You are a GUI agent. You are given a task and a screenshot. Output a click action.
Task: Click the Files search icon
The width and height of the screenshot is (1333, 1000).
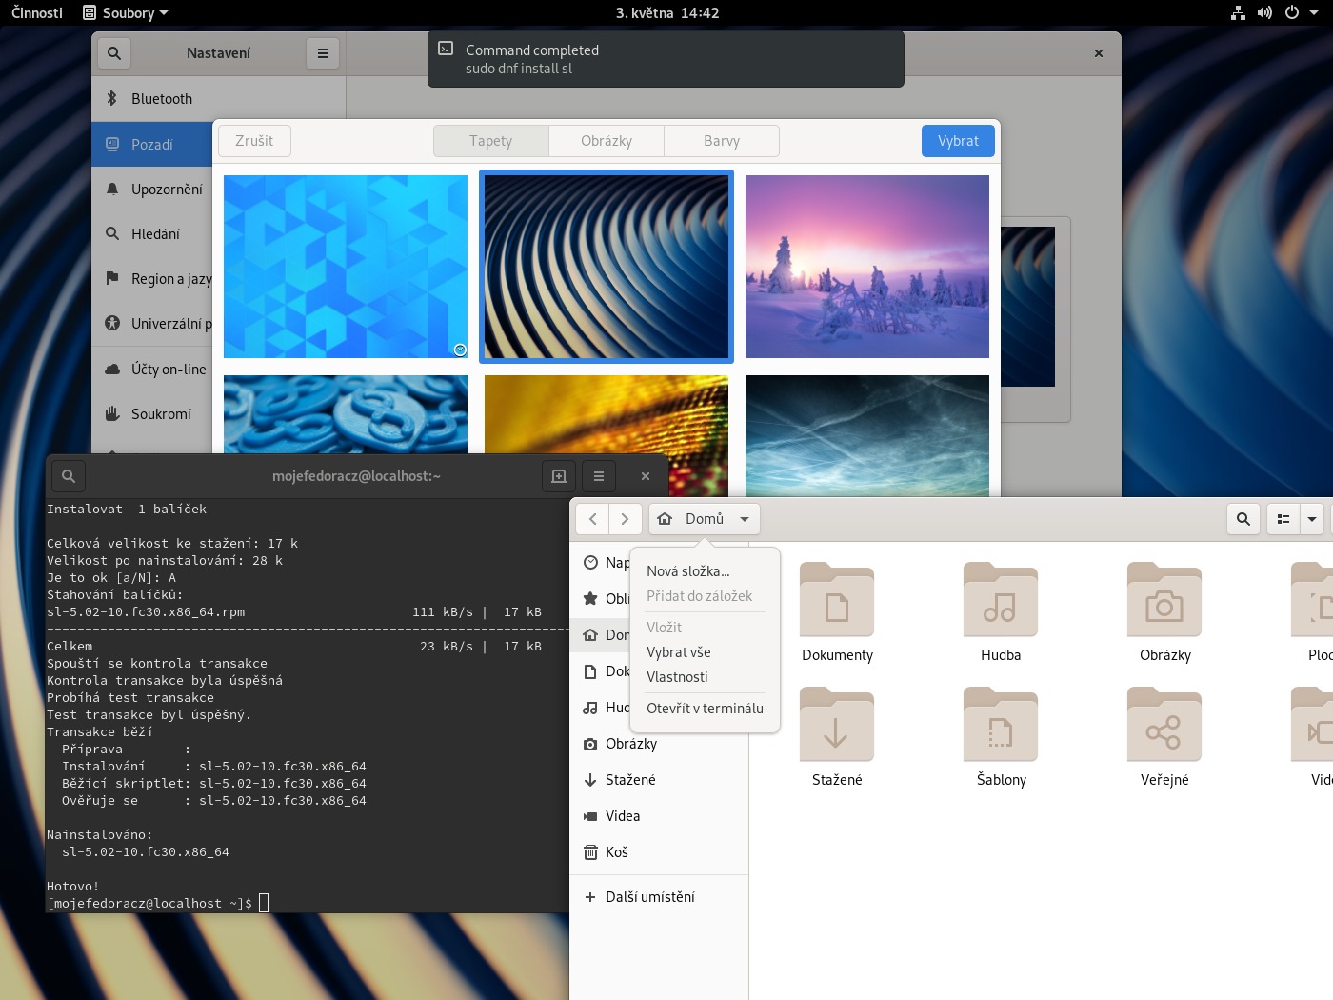[1243, 519]
